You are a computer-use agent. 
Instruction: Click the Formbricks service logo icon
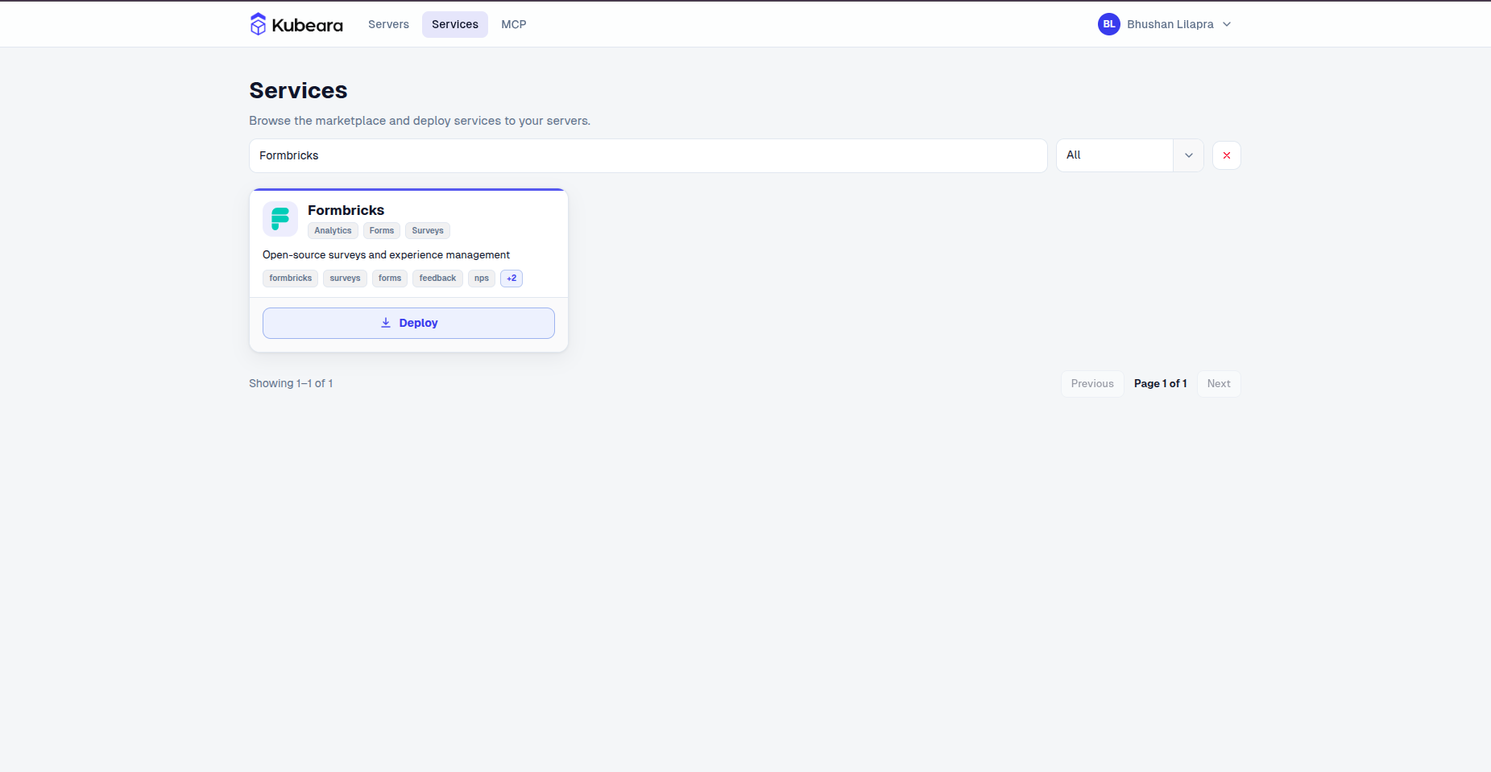click(280, 219)
